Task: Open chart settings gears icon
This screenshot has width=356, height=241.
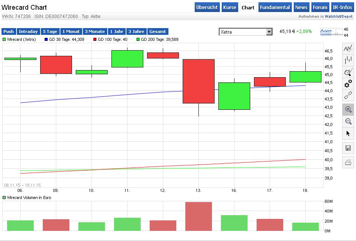Action: (x=348, y=84)
